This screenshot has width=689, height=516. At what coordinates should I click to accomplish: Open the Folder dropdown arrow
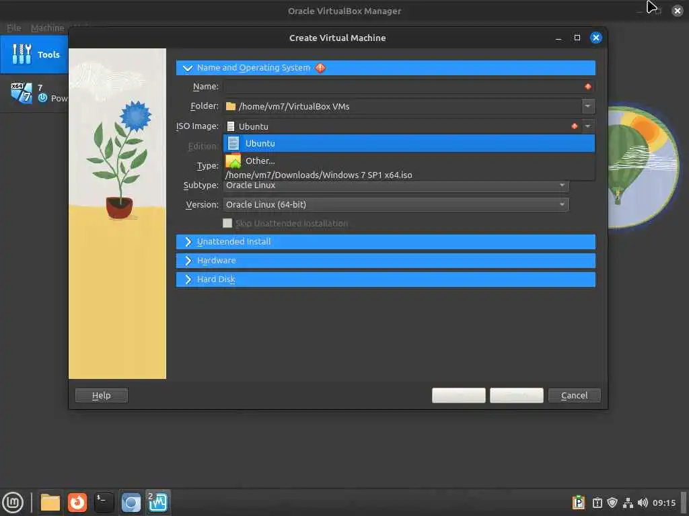coord(588,106)
